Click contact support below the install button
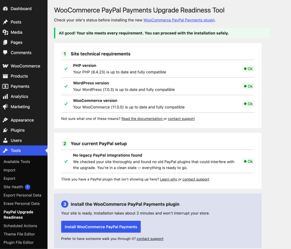Viewport: 291px width, 249px height. pos(150,239)
